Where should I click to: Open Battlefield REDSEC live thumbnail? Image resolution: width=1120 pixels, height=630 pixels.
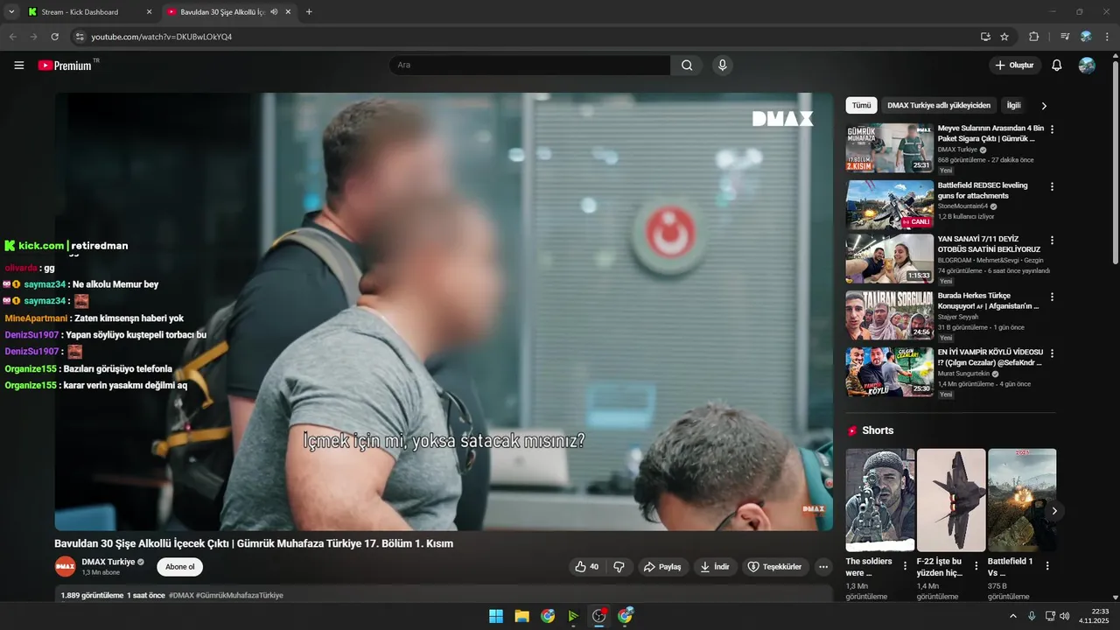pyautogui.click(x=889, y=204)
